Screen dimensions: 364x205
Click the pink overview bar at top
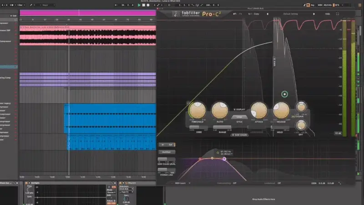pos(88,13)
